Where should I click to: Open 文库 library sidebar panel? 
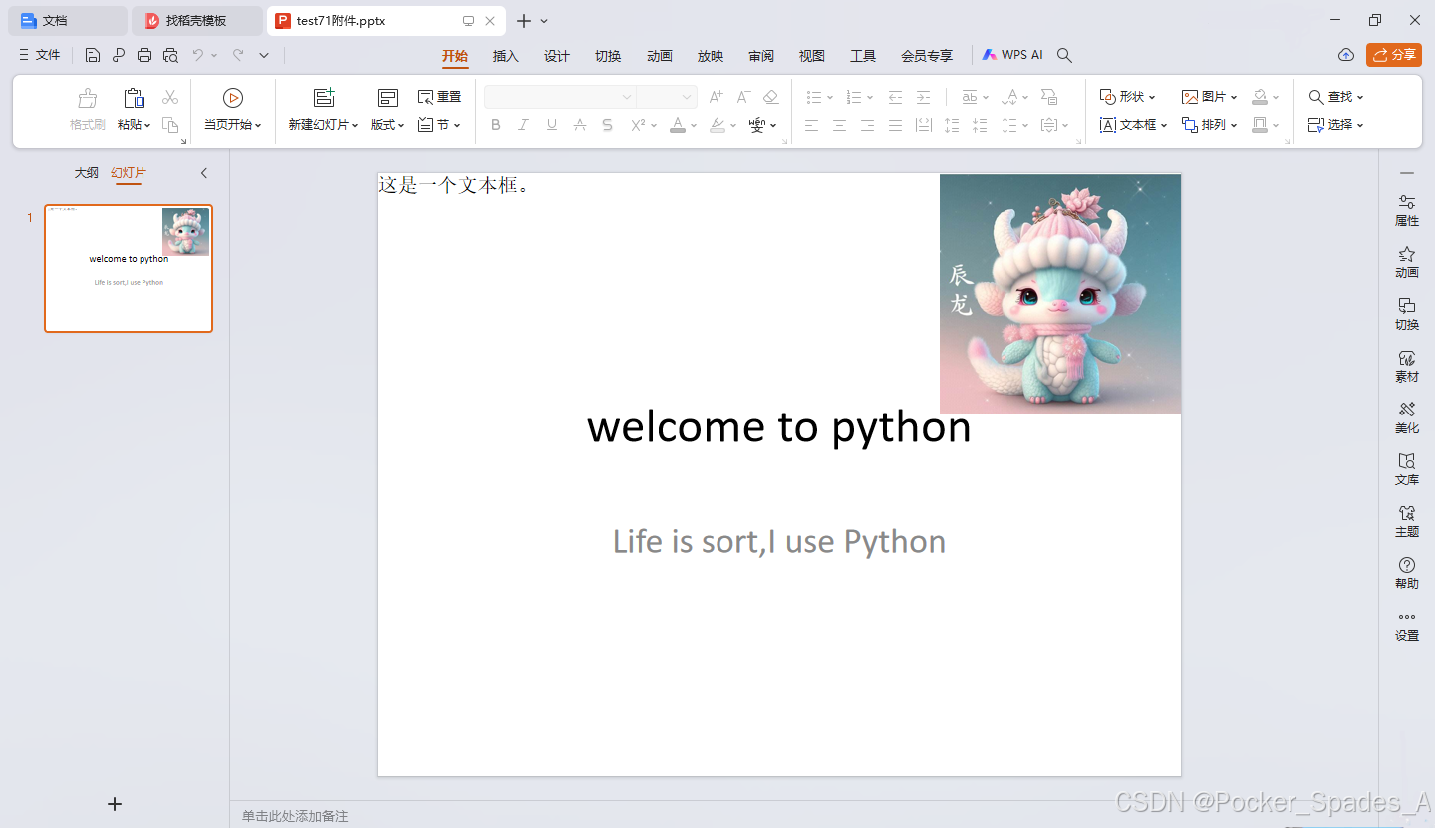[x=1407, y=469]
